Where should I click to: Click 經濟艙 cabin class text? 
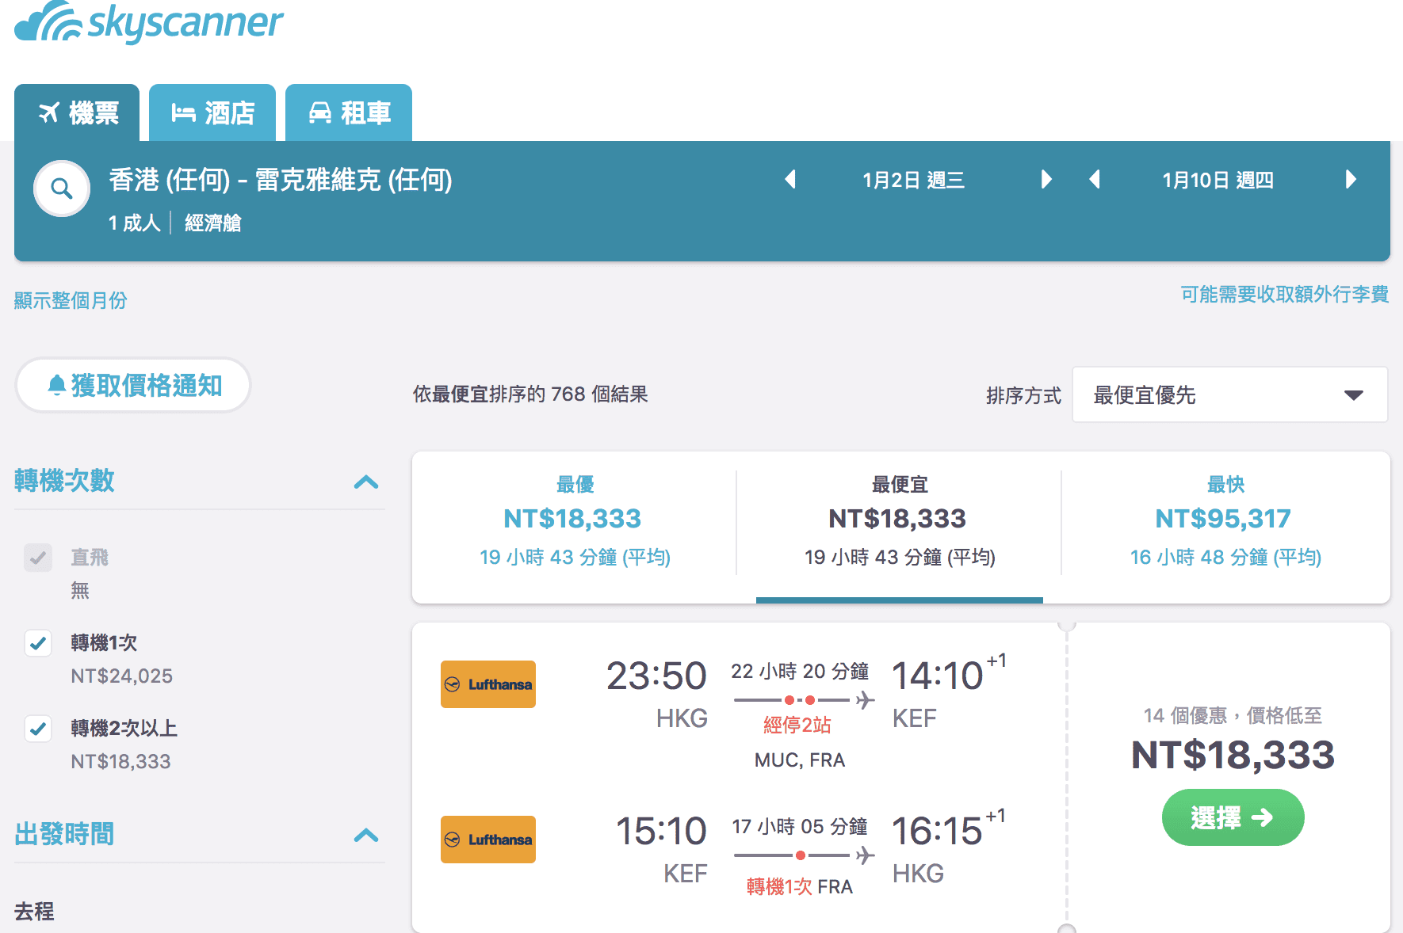213,223
